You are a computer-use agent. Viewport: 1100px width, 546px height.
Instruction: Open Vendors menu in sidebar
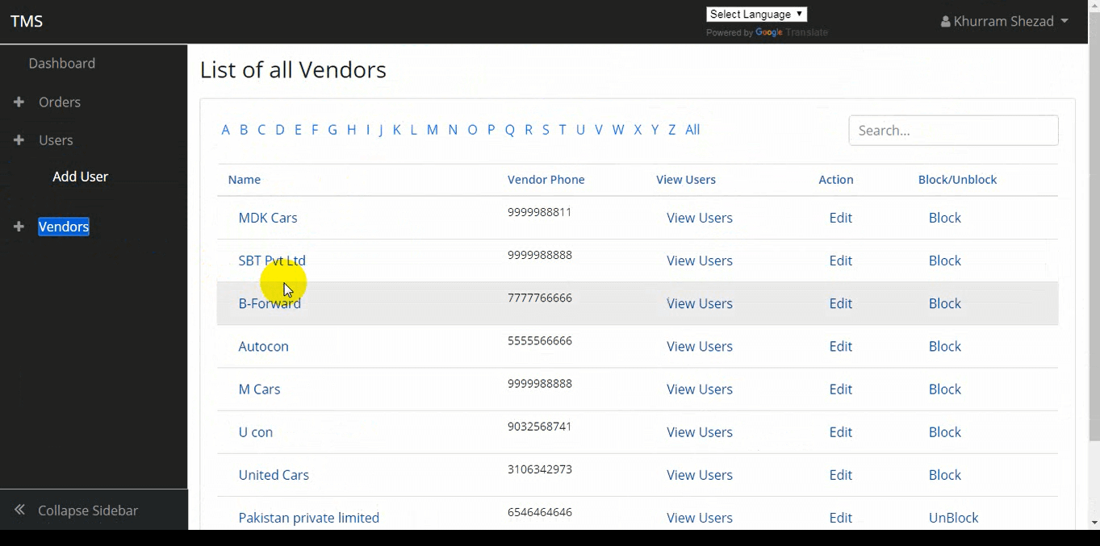(x=64, y=227)
